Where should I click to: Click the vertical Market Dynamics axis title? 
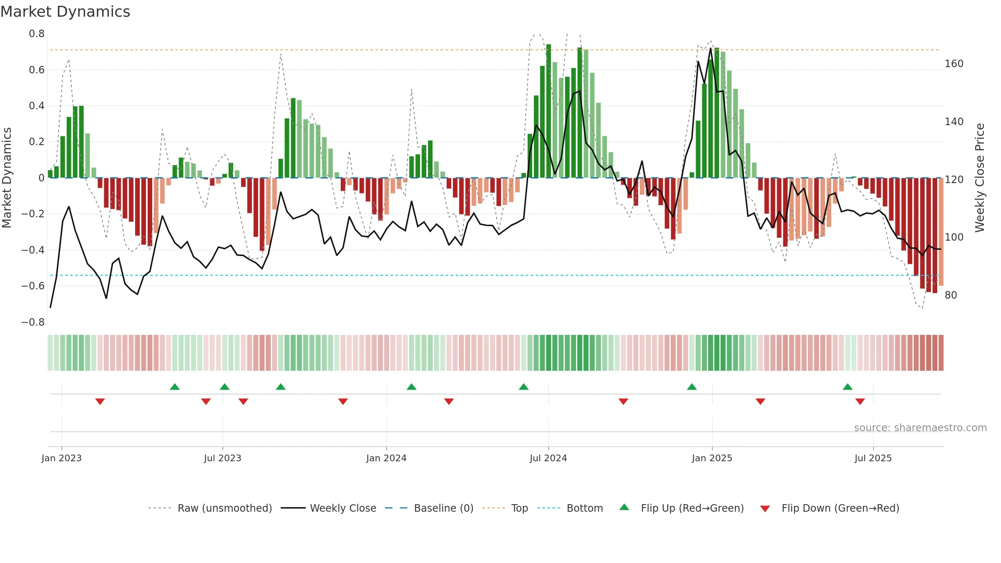(7, 178)
